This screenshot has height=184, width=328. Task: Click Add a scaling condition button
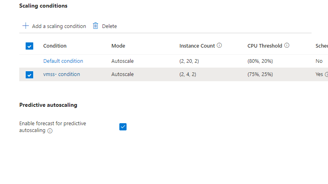click(59, 26)
